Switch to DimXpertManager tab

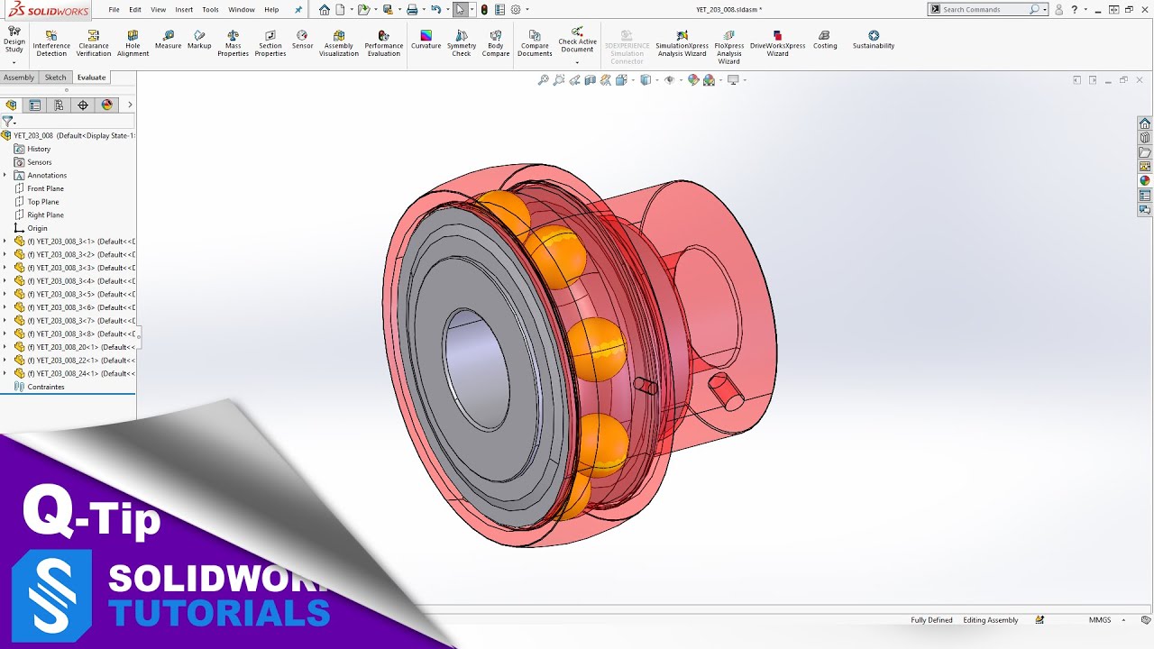(x=83, y=105)
